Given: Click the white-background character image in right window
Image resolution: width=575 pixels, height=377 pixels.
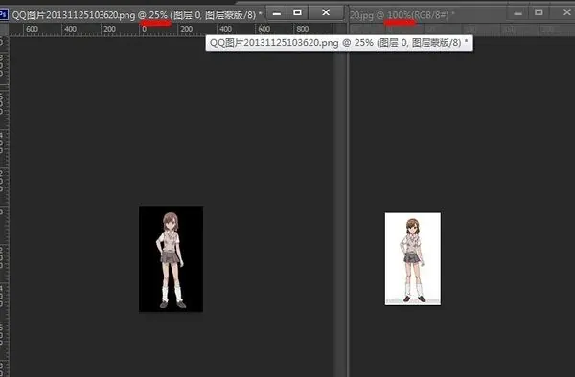Looking at the screenshot, I should click(413, 258).
